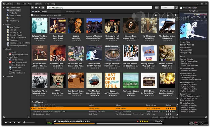The height and width of the screenshot is (127, 210).
Task: Open Play History in the sidebar
Action: coord(14,21)
